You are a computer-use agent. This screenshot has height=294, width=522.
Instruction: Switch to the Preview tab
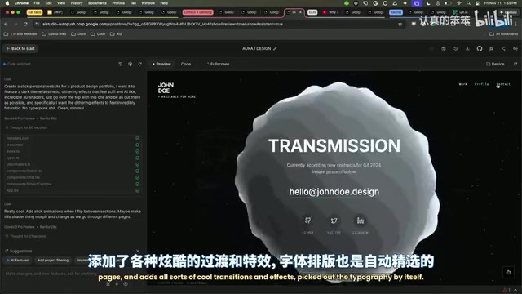pos(161,64)
